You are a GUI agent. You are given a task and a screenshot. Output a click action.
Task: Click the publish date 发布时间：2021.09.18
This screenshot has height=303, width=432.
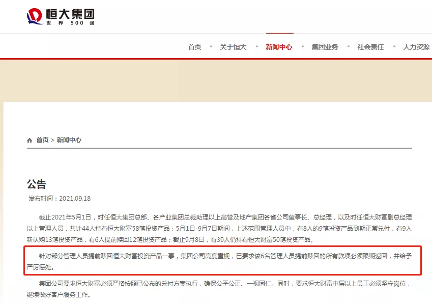click(60, 199)
